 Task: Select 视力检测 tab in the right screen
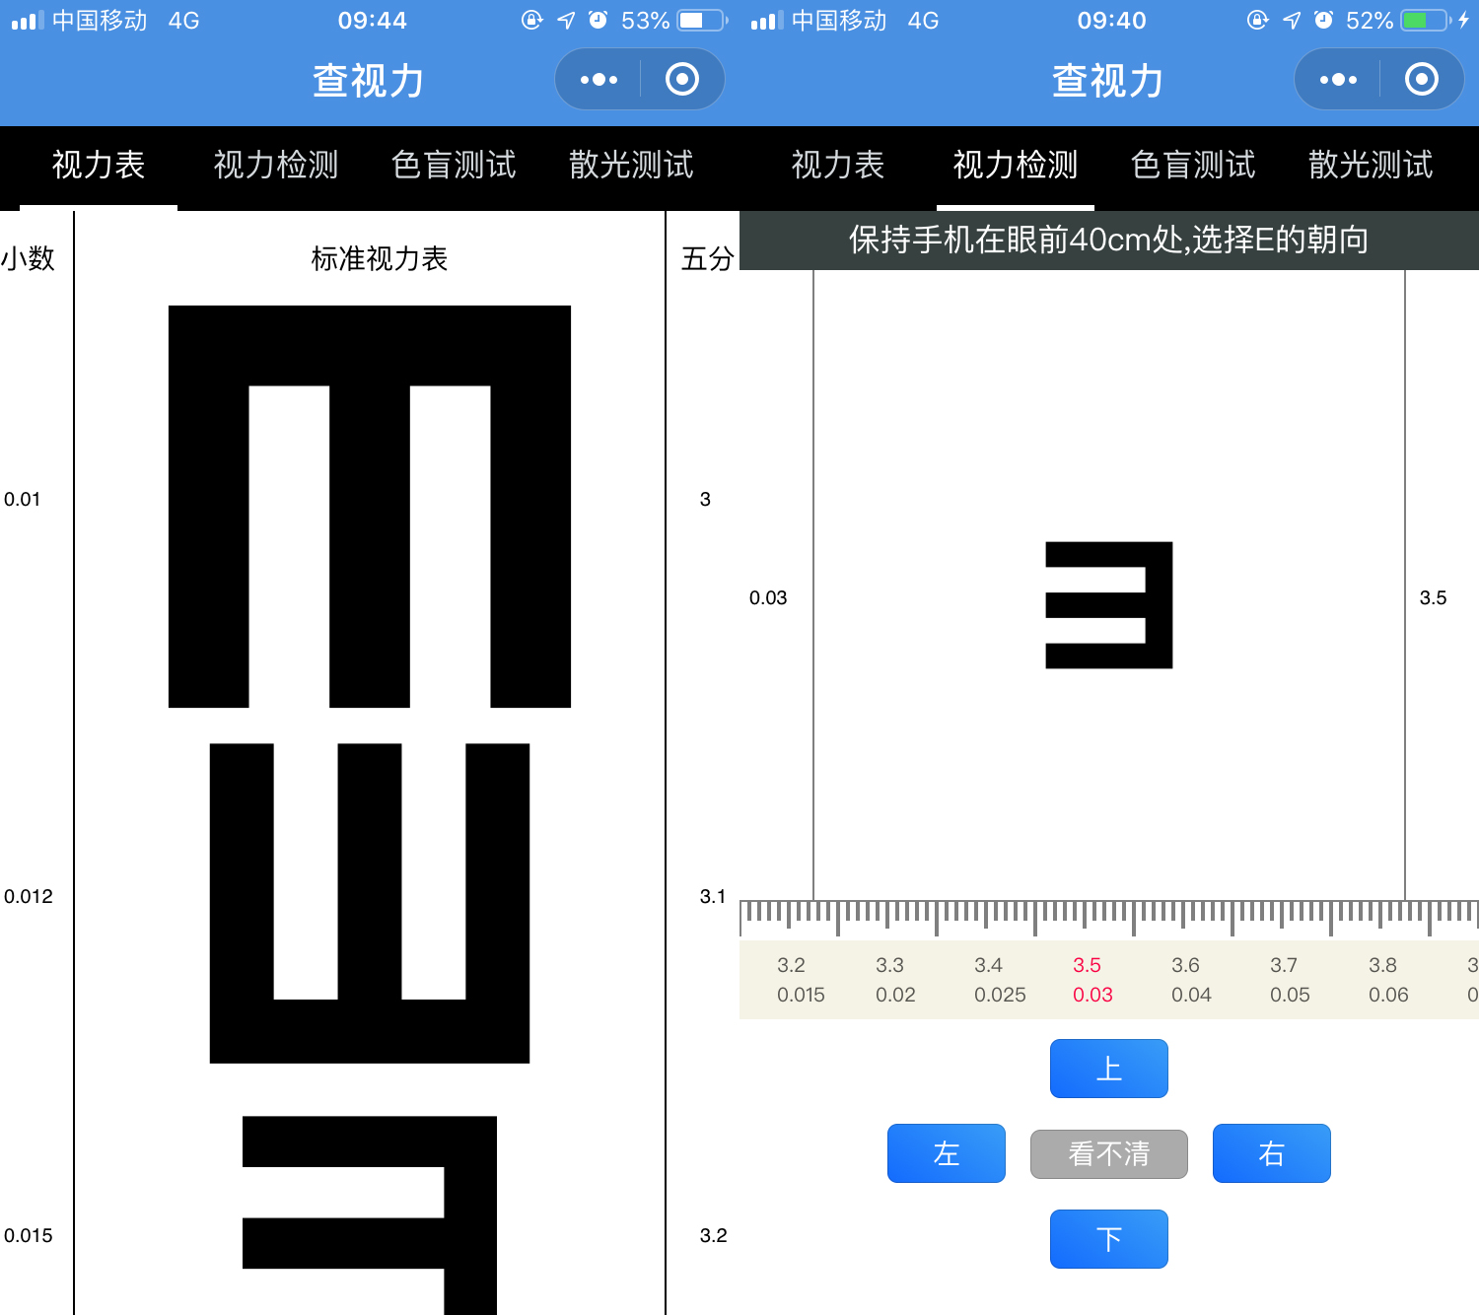pyautogui.click(x=1016, y=165)
